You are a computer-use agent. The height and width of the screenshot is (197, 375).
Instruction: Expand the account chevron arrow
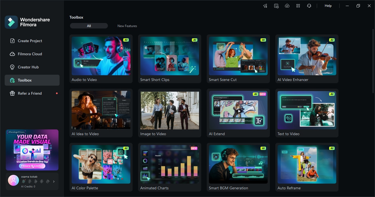point(54,181)
